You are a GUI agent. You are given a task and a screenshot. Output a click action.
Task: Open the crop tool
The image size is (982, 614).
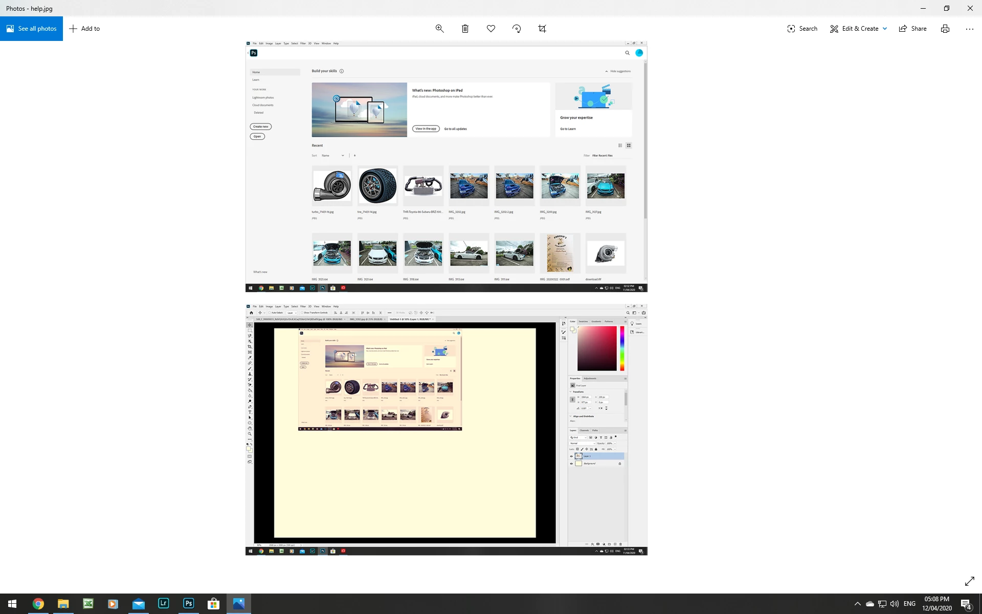[542, 29]
